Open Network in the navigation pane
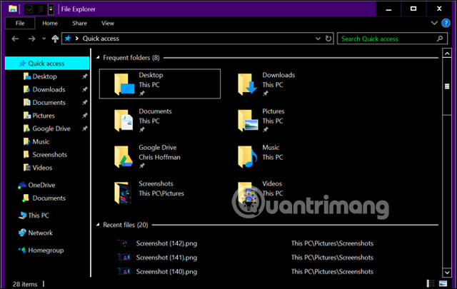The image size is (457, 289). pos(40,233)
